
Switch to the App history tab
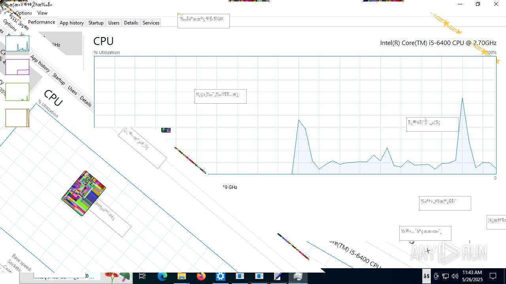point(72,23)
